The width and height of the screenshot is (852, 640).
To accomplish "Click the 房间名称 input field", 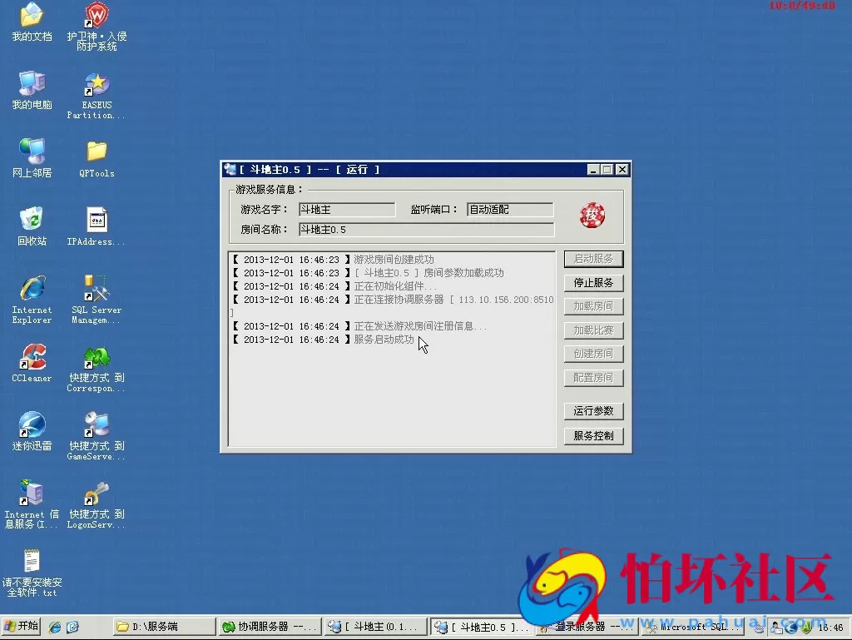I will coord(426,230).
